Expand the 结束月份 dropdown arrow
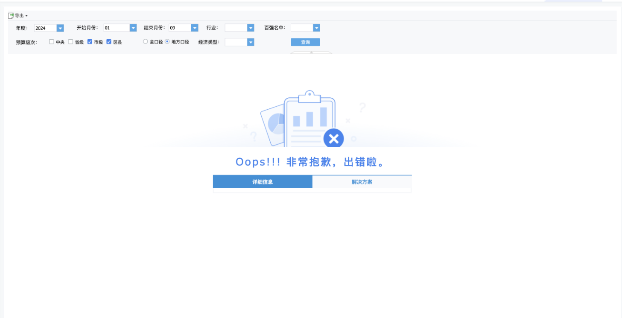The width and height of the screenshot is (622, 318). [195, 28]
